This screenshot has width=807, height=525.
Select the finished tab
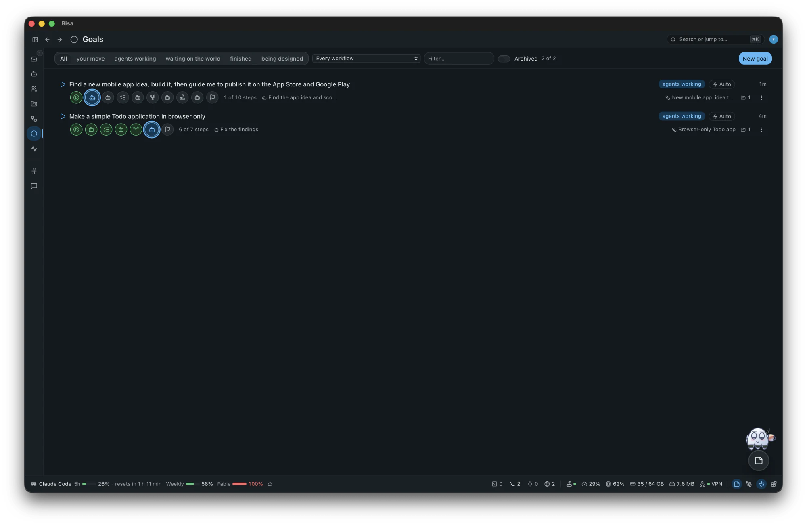pos(240,59)
